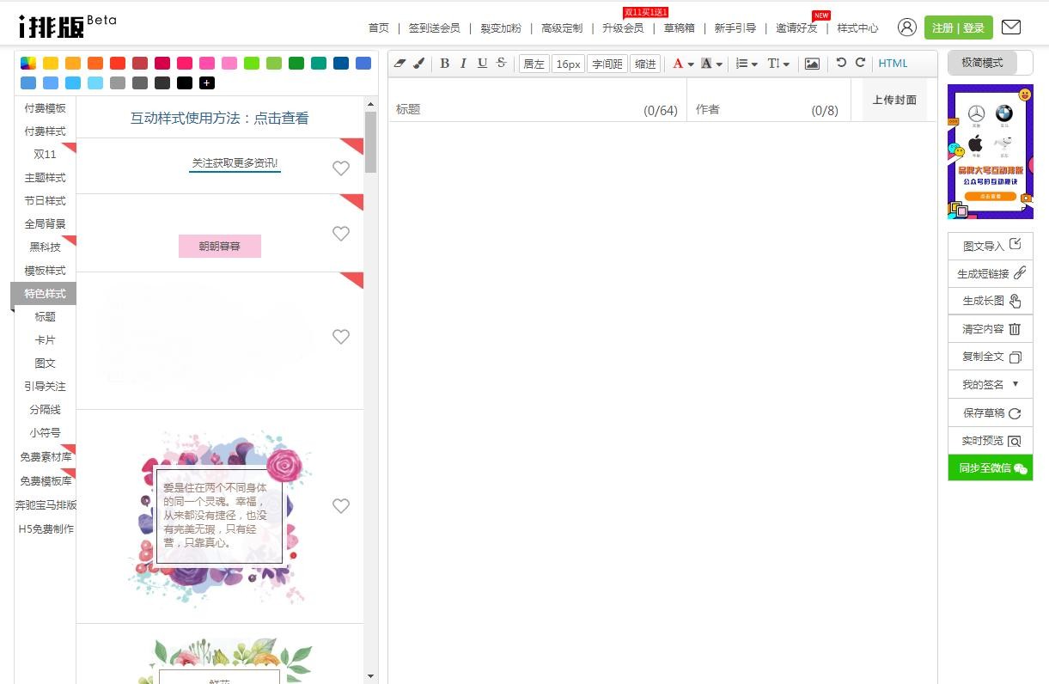Open the mail envelope icon
Image resolution: width=1049 pixels, height=684 pixels.
[x=1011, y=27]
